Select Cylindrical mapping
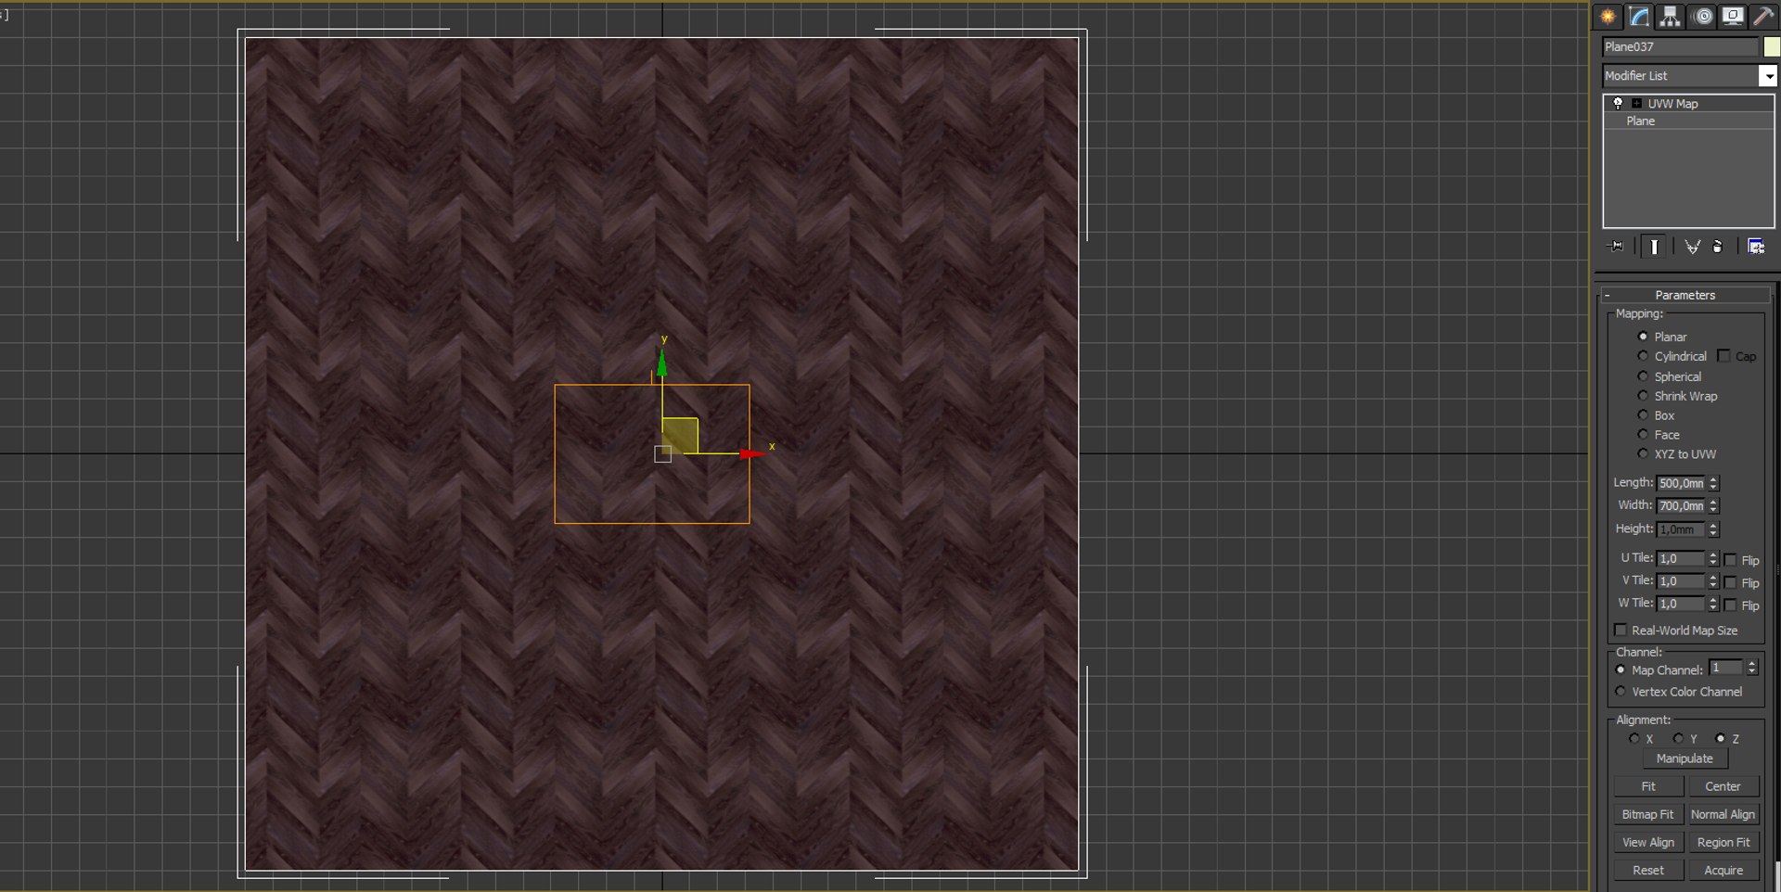 point(1643,356)
